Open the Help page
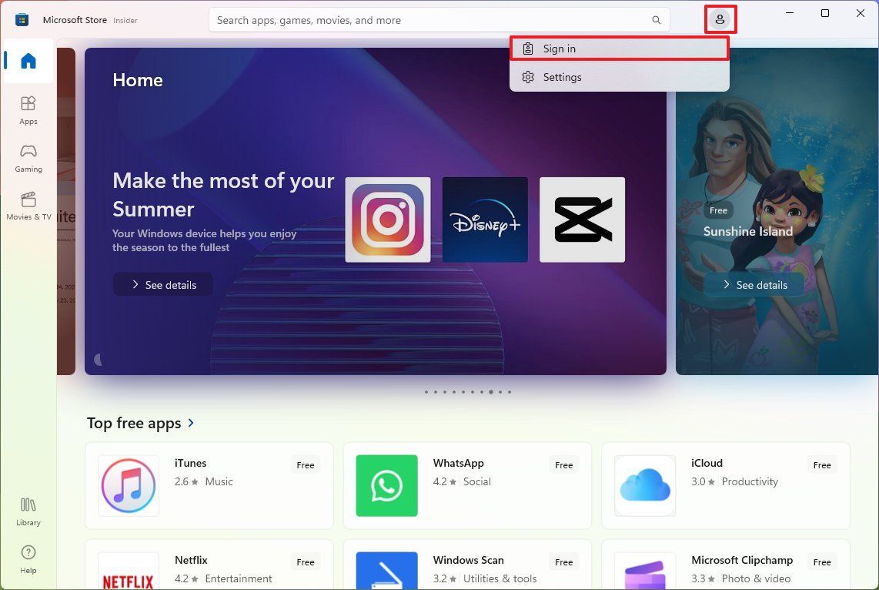 (x=28, y=559)
